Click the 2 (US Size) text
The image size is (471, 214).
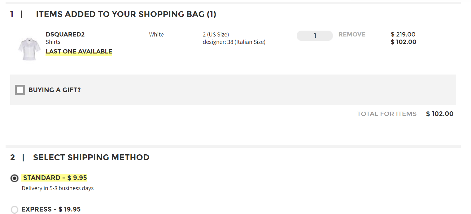pos(216,34)
